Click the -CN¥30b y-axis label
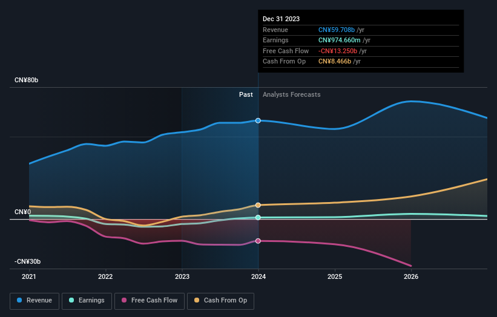 28,261
